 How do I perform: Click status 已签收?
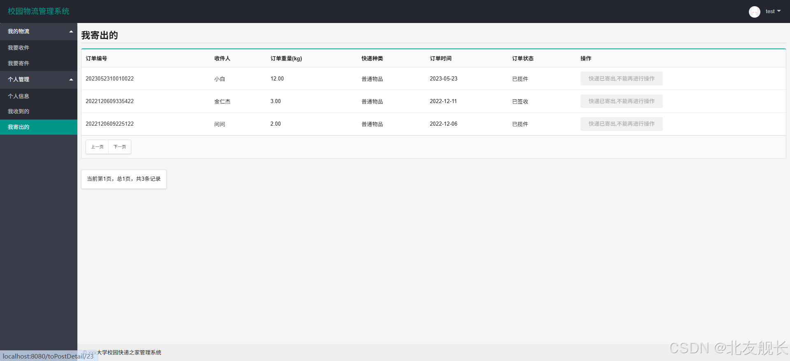(520, 101)
